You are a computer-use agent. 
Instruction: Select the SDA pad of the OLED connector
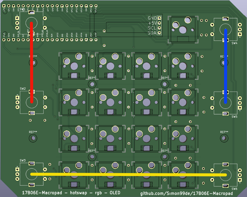click(x=159, y=33)
